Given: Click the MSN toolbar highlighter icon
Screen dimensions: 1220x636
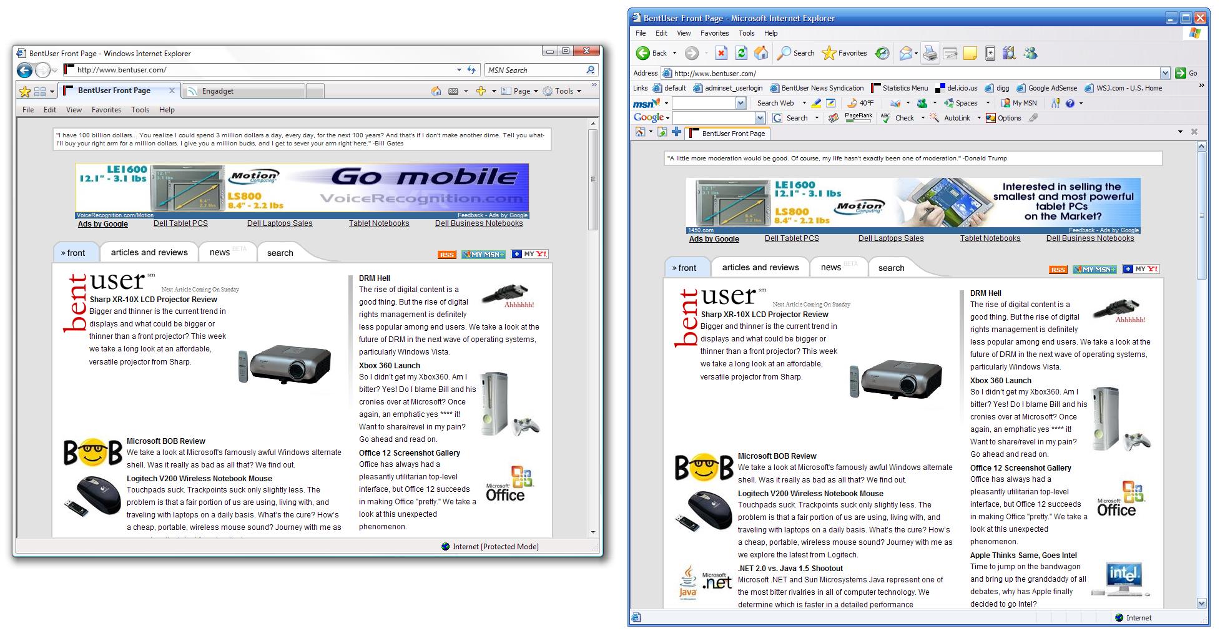Looking at the screenshot, I should click(x=814, y=103).
